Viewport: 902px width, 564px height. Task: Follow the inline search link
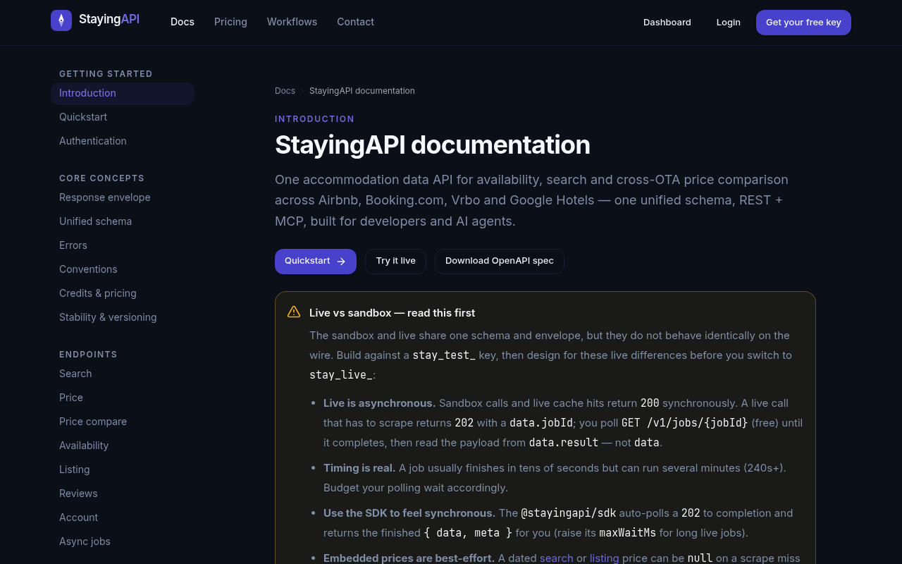(x=556, y=558)
